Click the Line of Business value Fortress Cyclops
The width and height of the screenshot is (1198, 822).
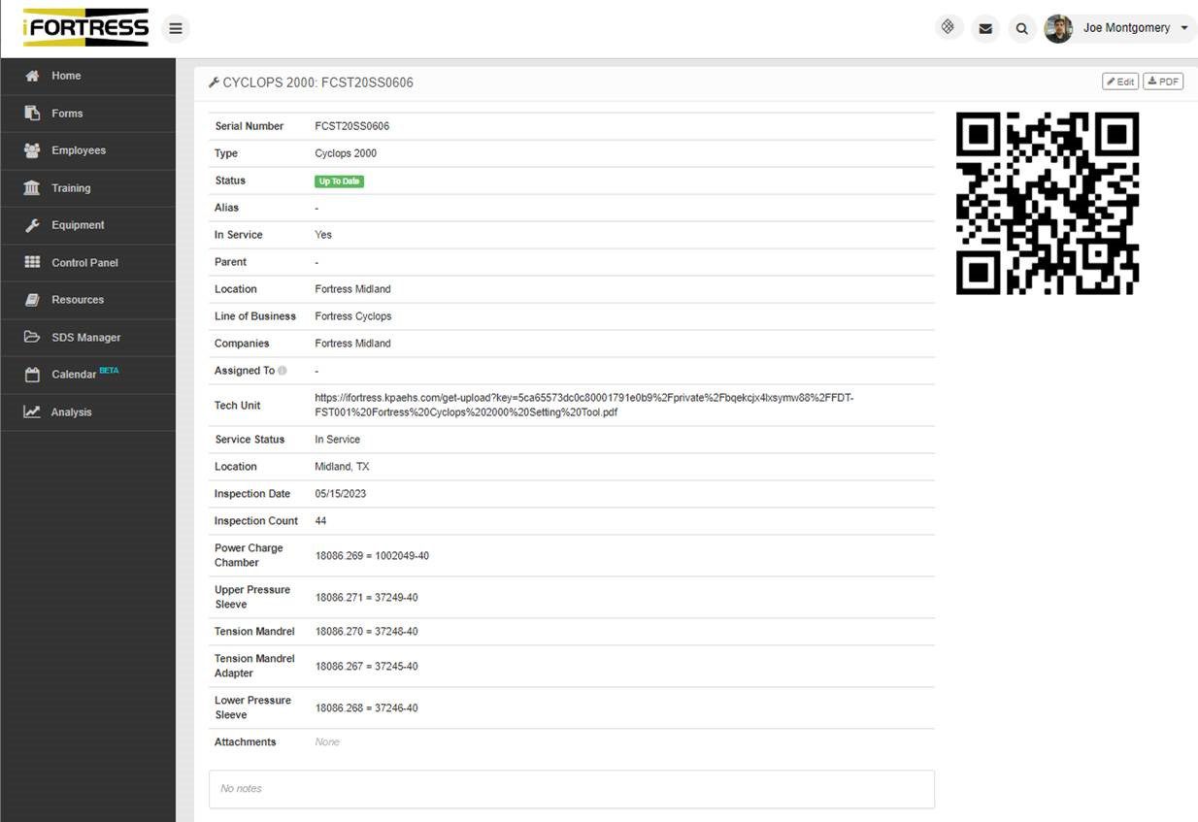[x=353, y=316]
